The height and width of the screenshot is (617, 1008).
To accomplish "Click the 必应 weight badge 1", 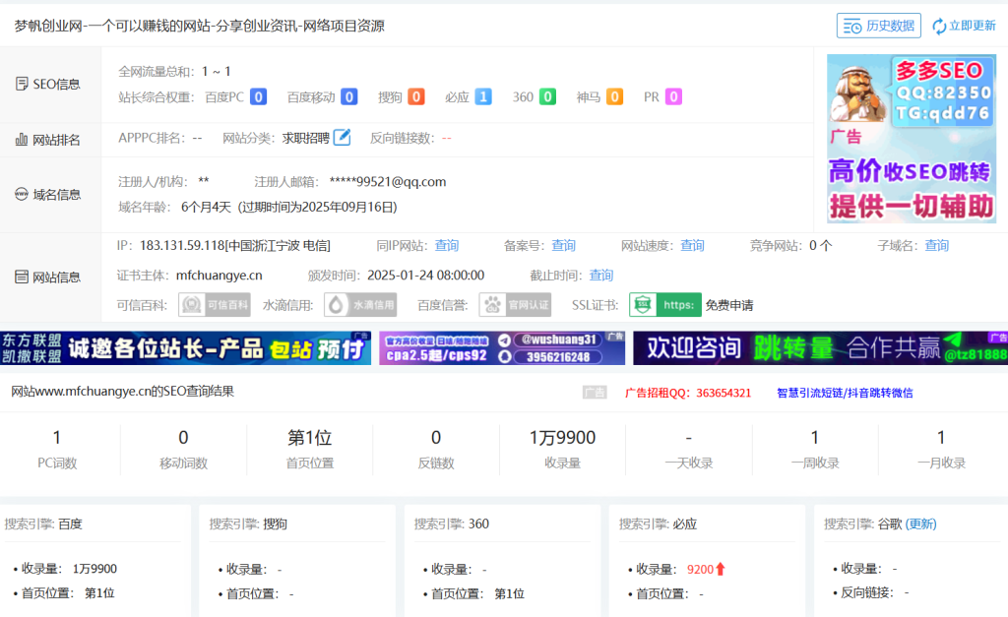I will 483,97.
